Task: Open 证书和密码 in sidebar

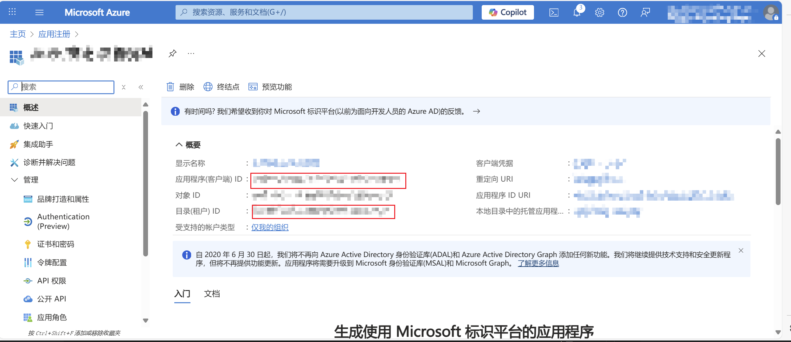Action: pos(55,244)
